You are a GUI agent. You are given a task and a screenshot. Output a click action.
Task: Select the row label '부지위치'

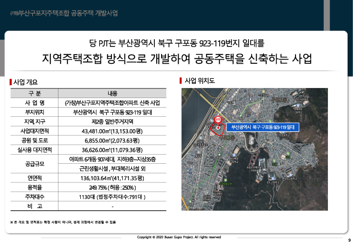(x=34, y=112)
